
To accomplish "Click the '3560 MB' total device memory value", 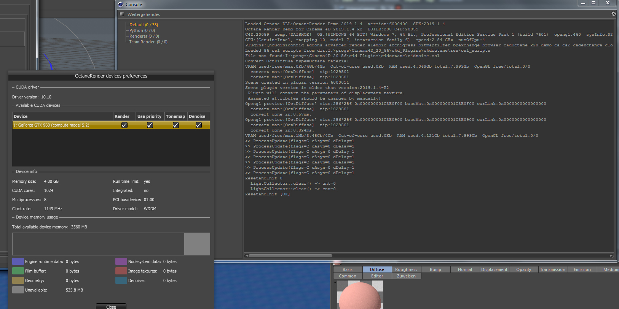I will click(79, 227).
